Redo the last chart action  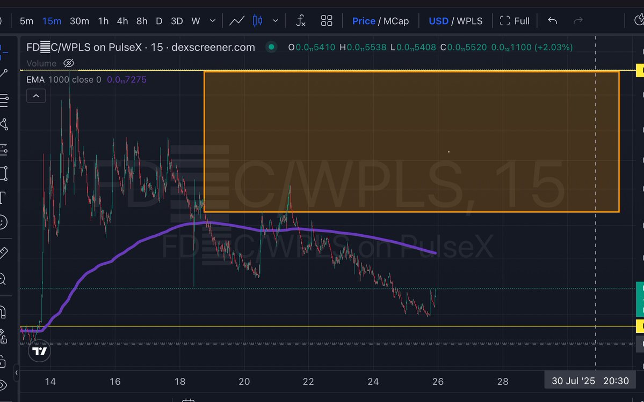(578, 20)
